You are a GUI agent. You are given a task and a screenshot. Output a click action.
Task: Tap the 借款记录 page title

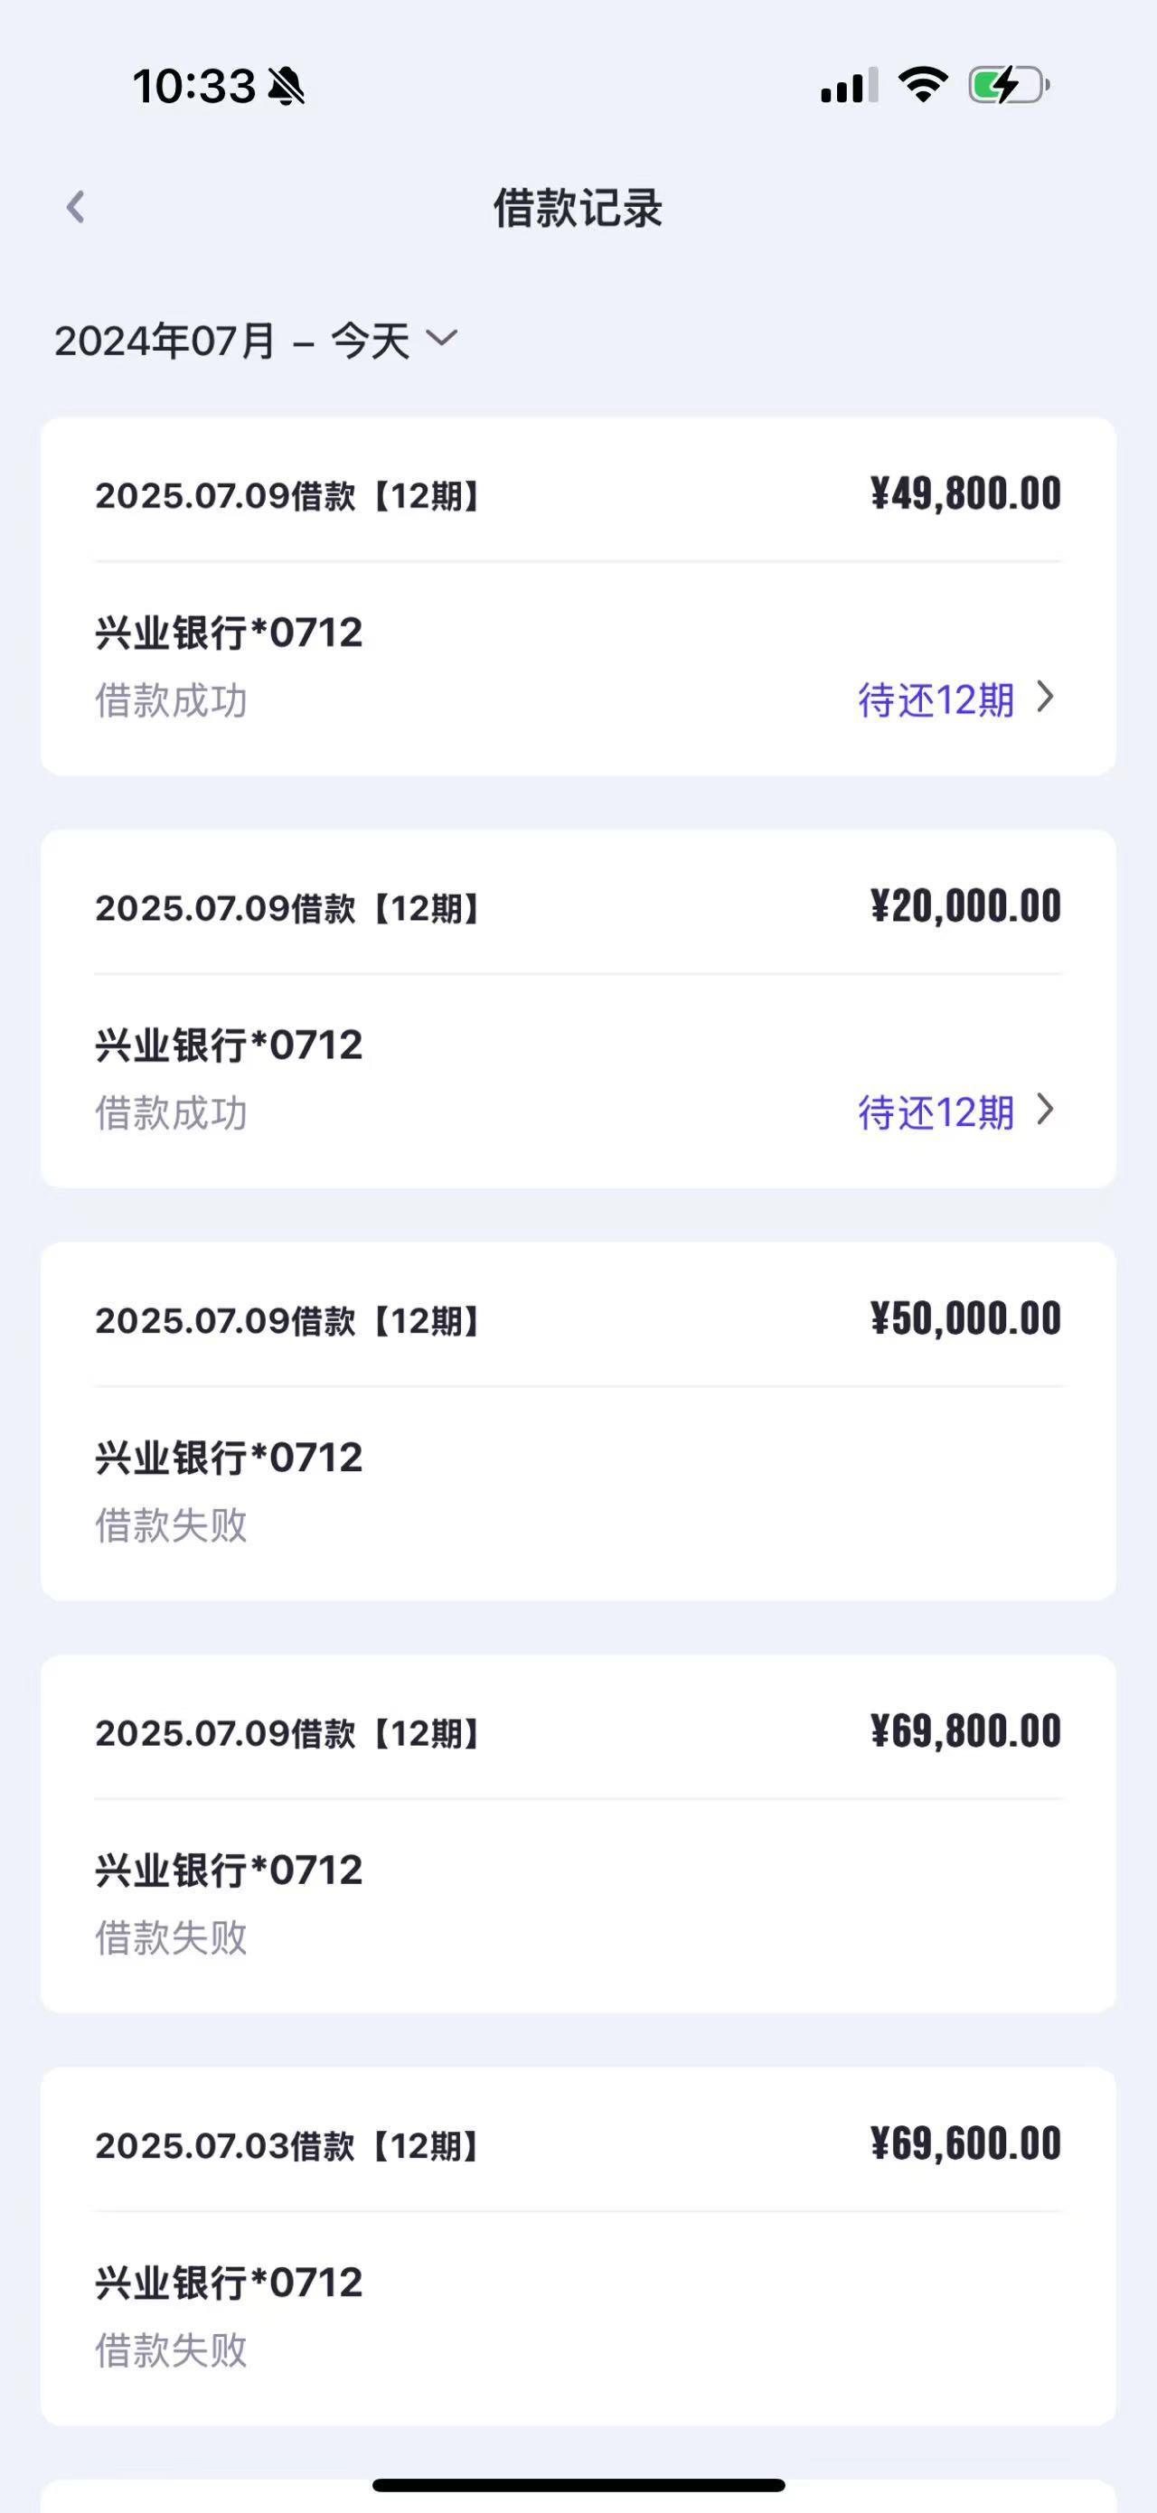point(578,208)
